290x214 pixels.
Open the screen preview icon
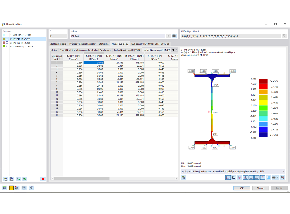coord(24,188)
